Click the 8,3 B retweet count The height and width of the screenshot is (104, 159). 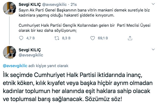point(66,38)
